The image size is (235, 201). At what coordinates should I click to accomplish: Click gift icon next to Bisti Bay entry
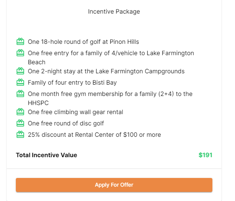[x=20, y=82]
